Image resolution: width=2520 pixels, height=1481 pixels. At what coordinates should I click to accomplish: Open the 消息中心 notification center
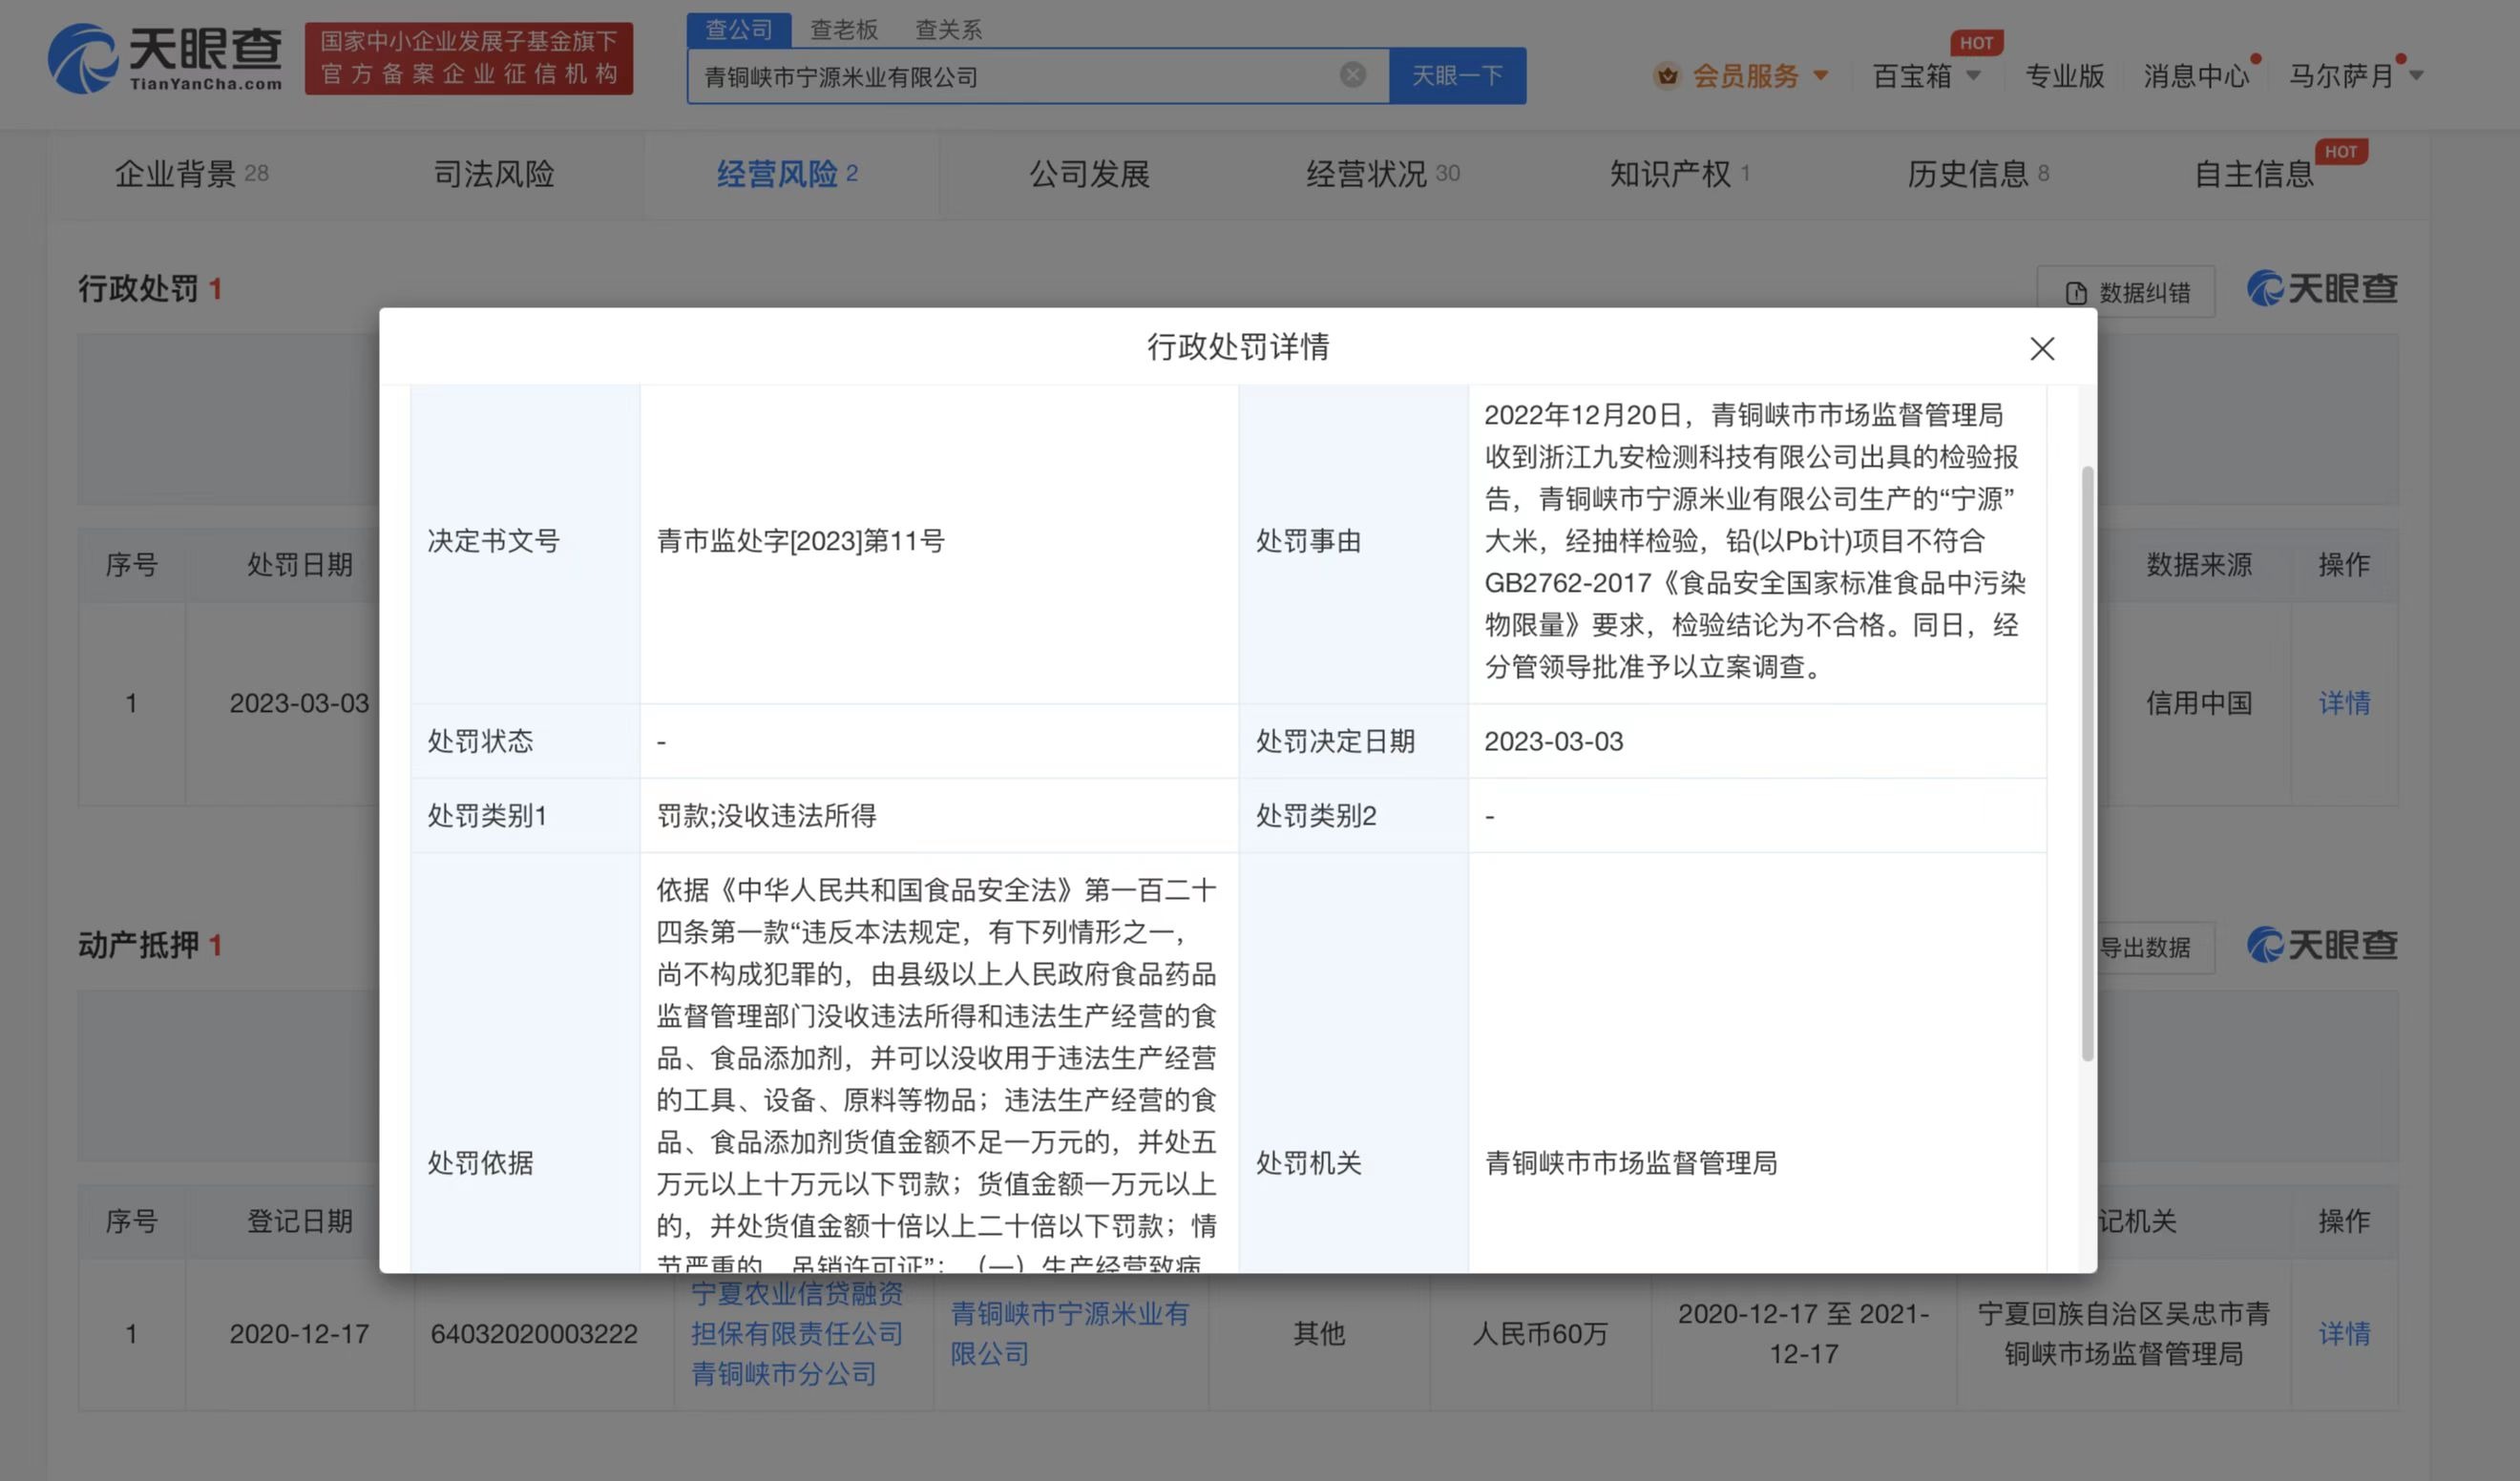[2196, 75]
